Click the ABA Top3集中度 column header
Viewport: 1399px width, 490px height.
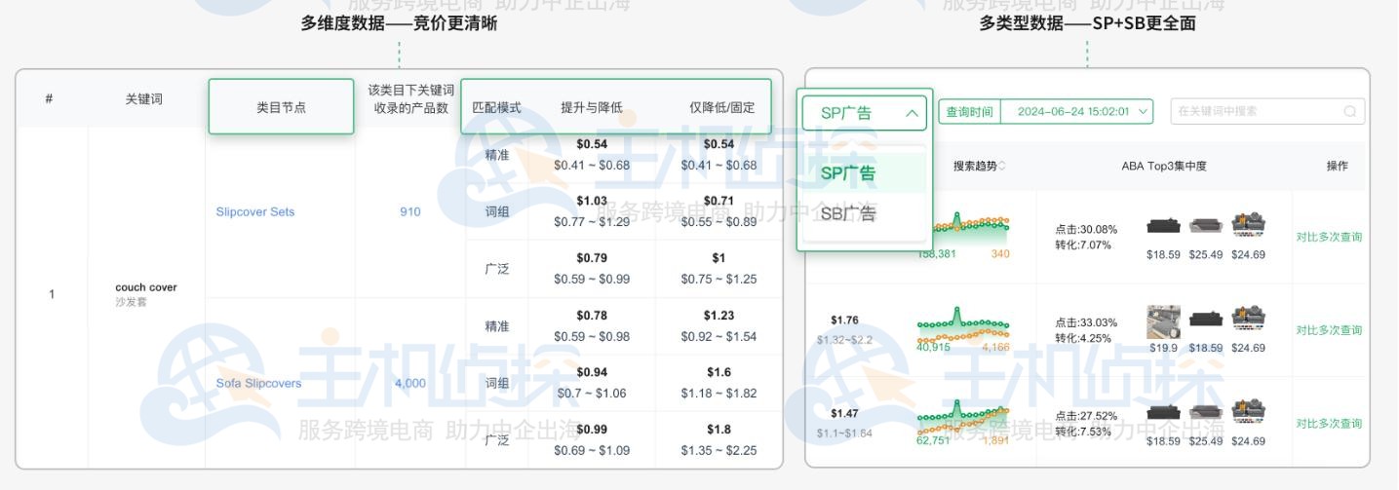click(1164, 167)
